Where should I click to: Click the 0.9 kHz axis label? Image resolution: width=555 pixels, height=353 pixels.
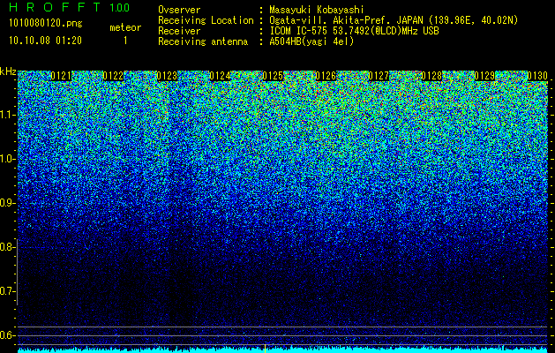7,203
